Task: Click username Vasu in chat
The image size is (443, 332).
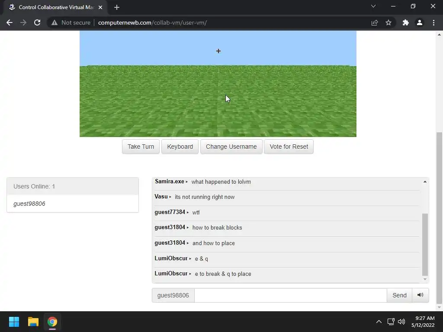Action: [x=161, y=197]
